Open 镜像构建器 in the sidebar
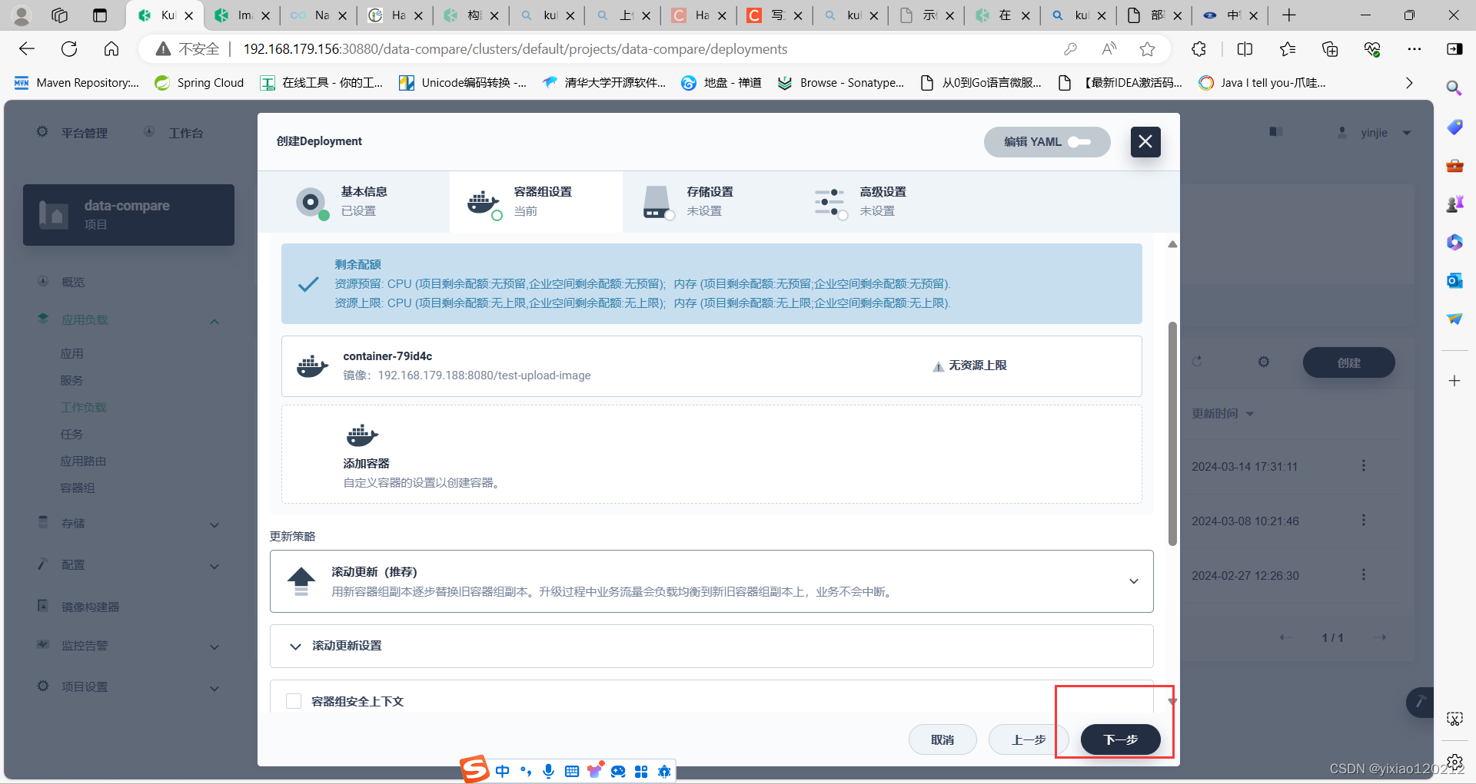This screenshot has width=1476, height=784. [x=90, y=607]
